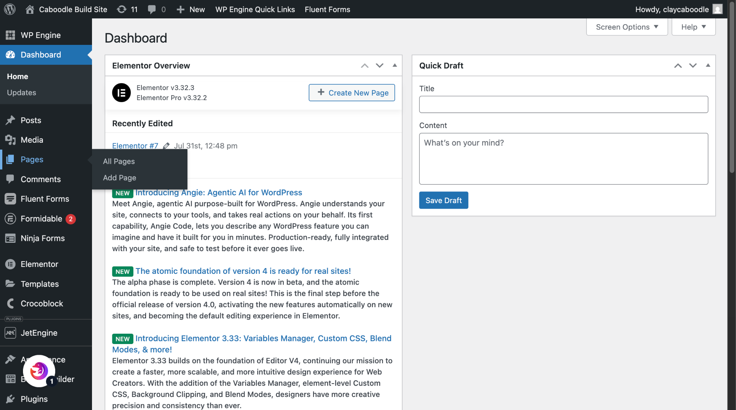
Task: Click the WP Engine sidebar icon
Action: click(x=10, y=35)
